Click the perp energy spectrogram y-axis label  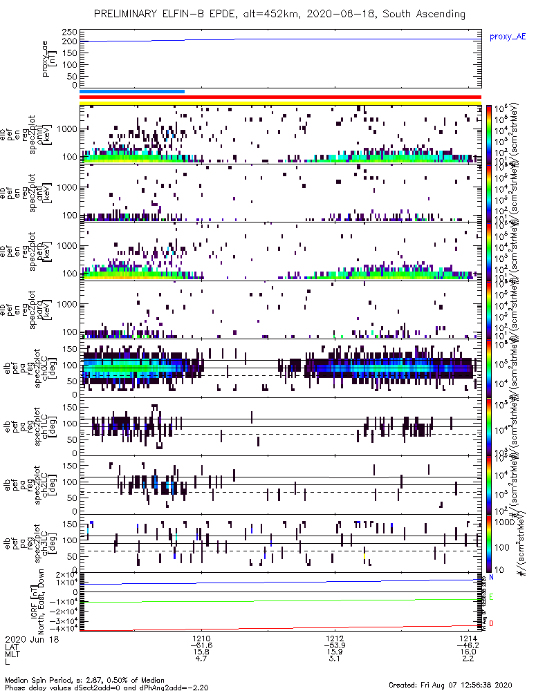pyautogui.click(x=26, y=252)
